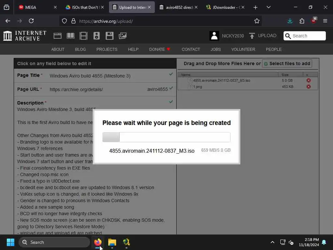333x250 pixels.
Task: Open the Texts (book) media icon
Action: tap(71, 36)
